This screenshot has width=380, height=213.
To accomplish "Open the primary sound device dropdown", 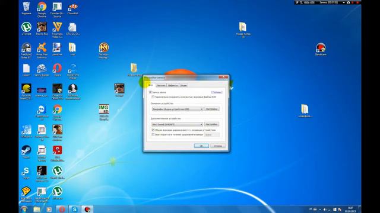I will click(x=178, y=109).
